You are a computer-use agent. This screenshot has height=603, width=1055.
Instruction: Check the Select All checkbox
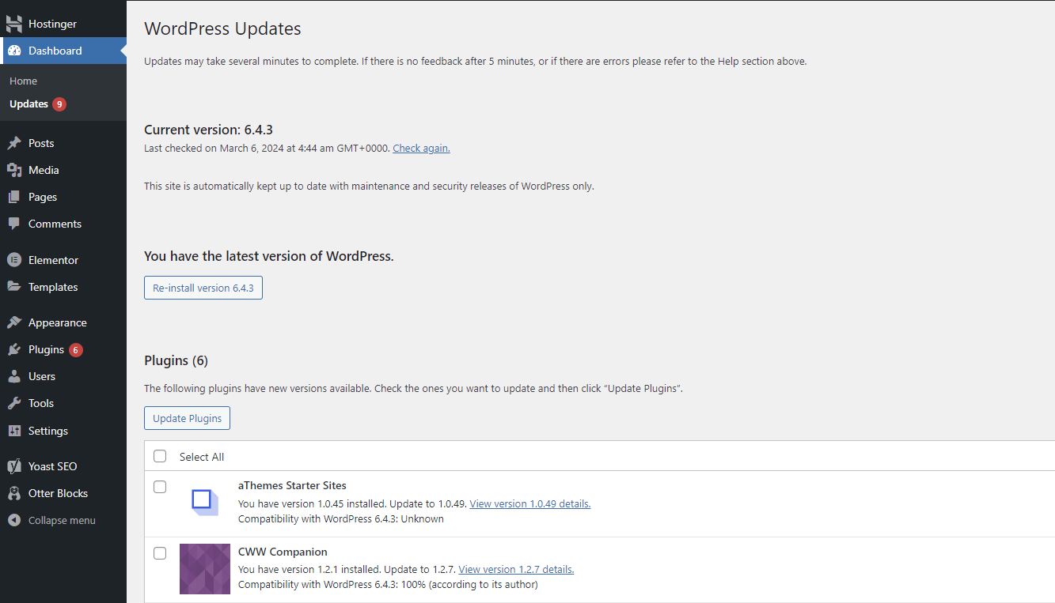(160, 456)
